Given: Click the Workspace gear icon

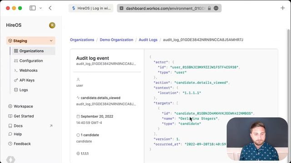Looking at the screenshot, I should (10, 106).
